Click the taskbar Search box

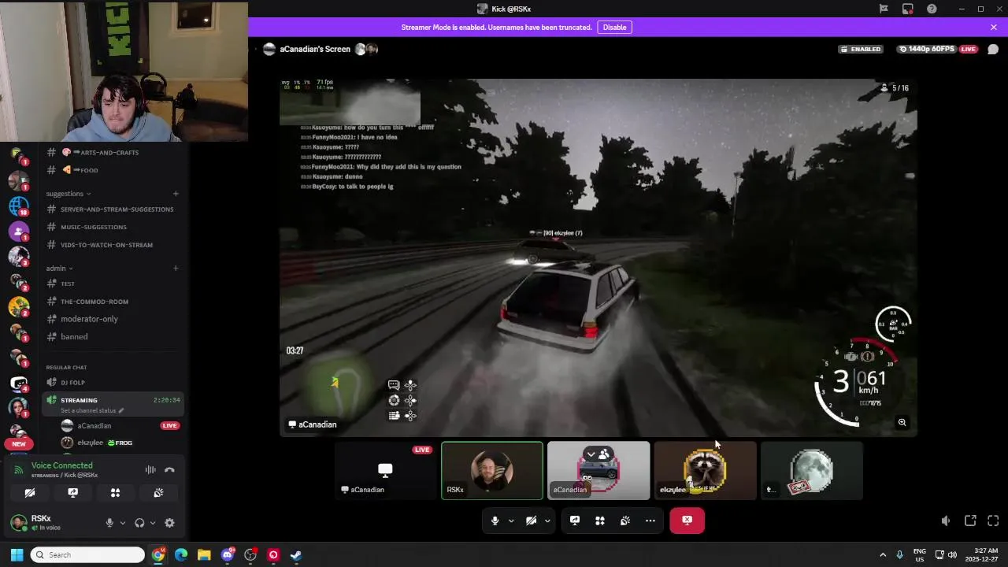(x=87, y=555)
